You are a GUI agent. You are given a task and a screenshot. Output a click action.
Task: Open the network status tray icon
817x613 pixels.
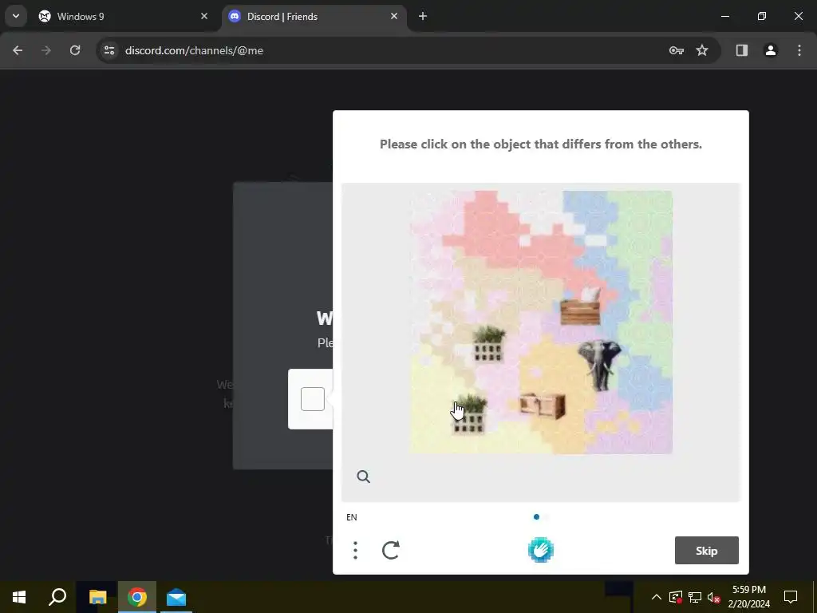coord(695,597)
